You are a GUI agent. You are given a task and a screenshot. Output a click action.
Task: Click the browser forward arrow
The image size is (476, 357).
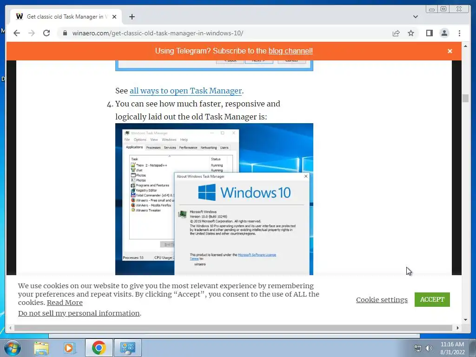(32, 33)
